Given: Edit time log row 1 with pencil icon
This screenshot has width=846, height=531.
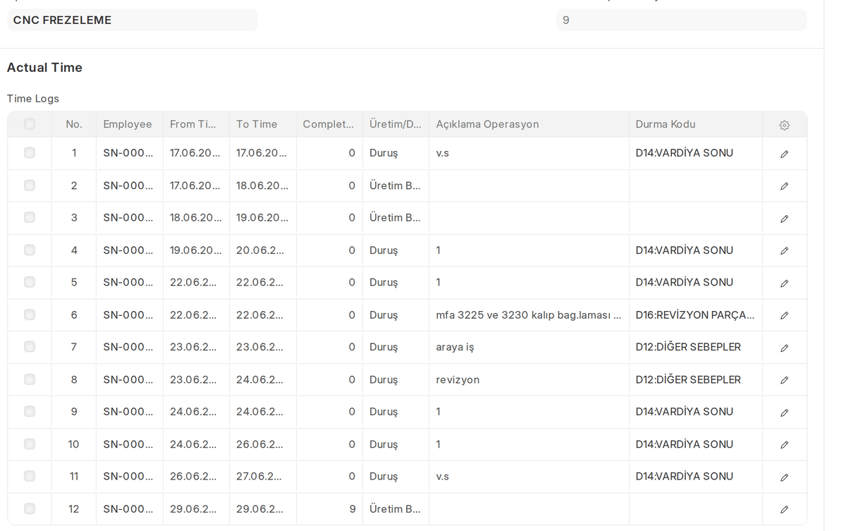Looking at the screenshot, I should (x=784, y=154).
